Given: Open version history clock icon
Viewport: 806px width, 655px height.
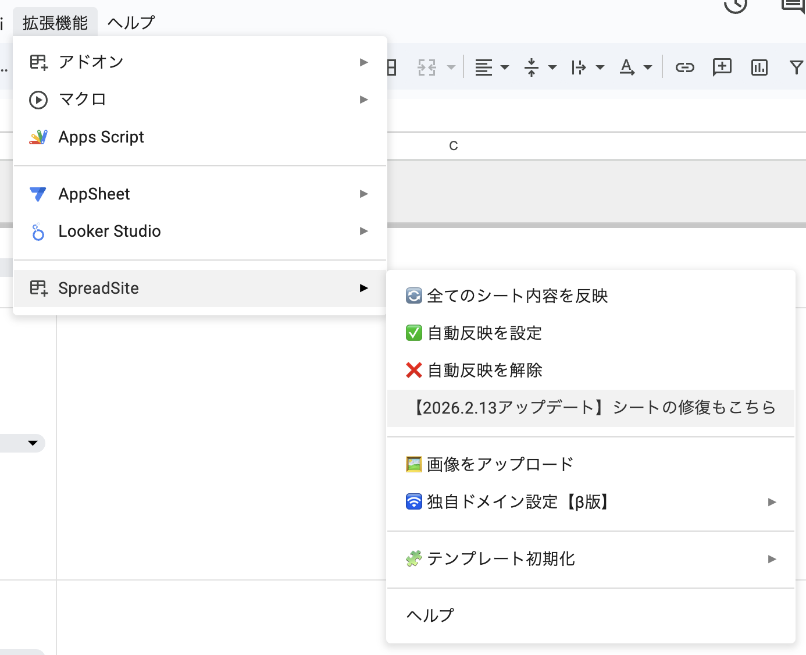Looking at the screenshot, I should [735, 6].
